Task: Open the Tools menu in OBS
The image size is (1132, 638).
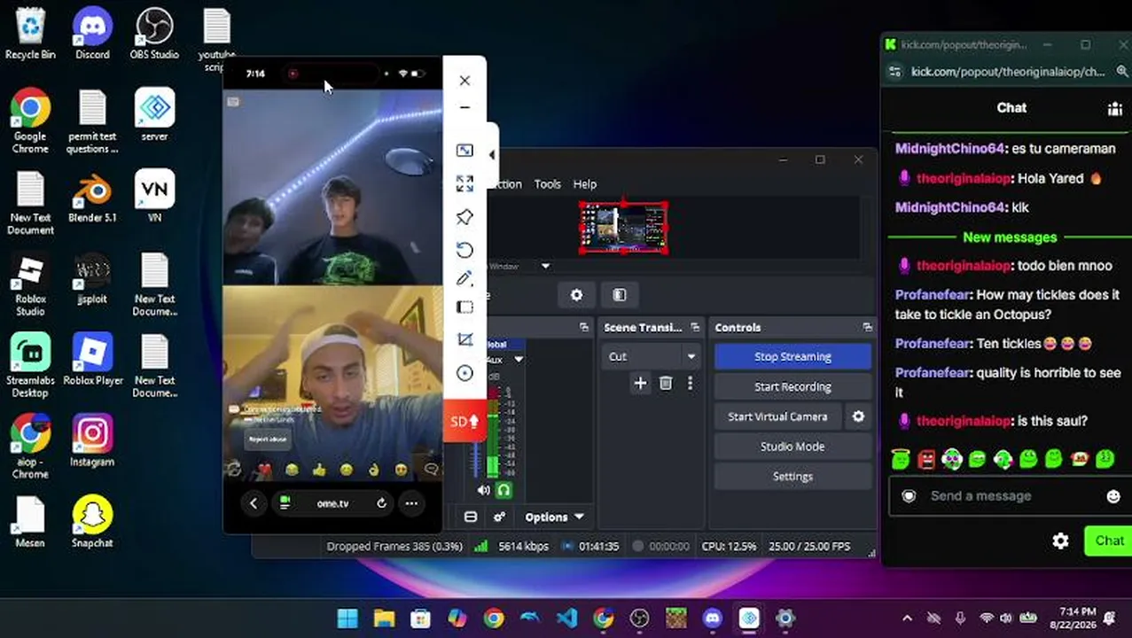Action: [547, 184]
